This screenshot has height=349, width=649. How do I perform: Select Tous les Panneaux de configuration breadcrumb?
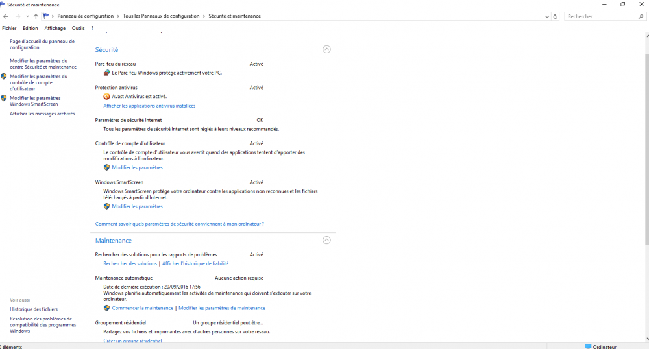coord(161,16)
